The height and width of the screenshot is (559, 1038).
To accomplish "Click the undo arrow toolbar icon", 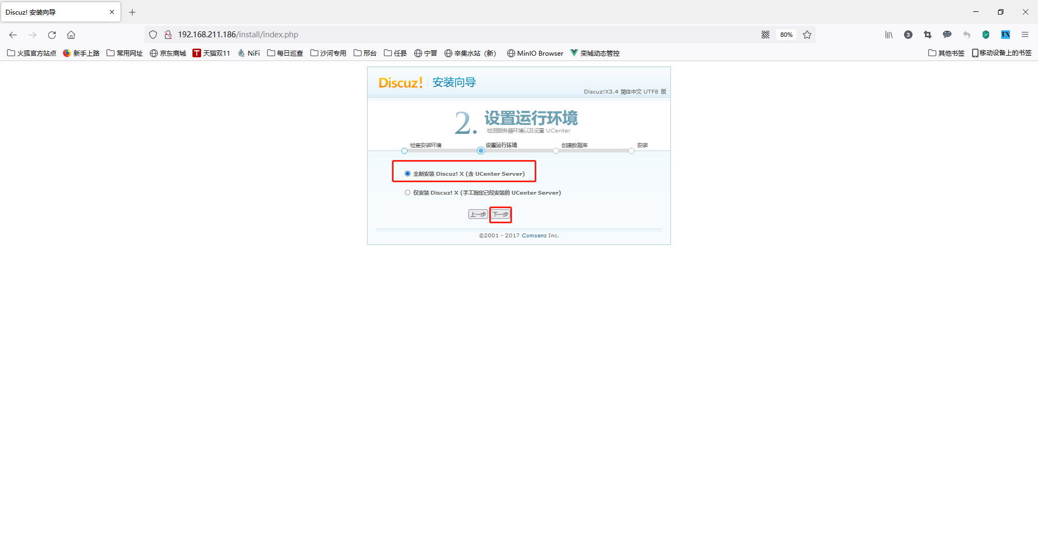I will pyautogui.click(x=967, y=35).
